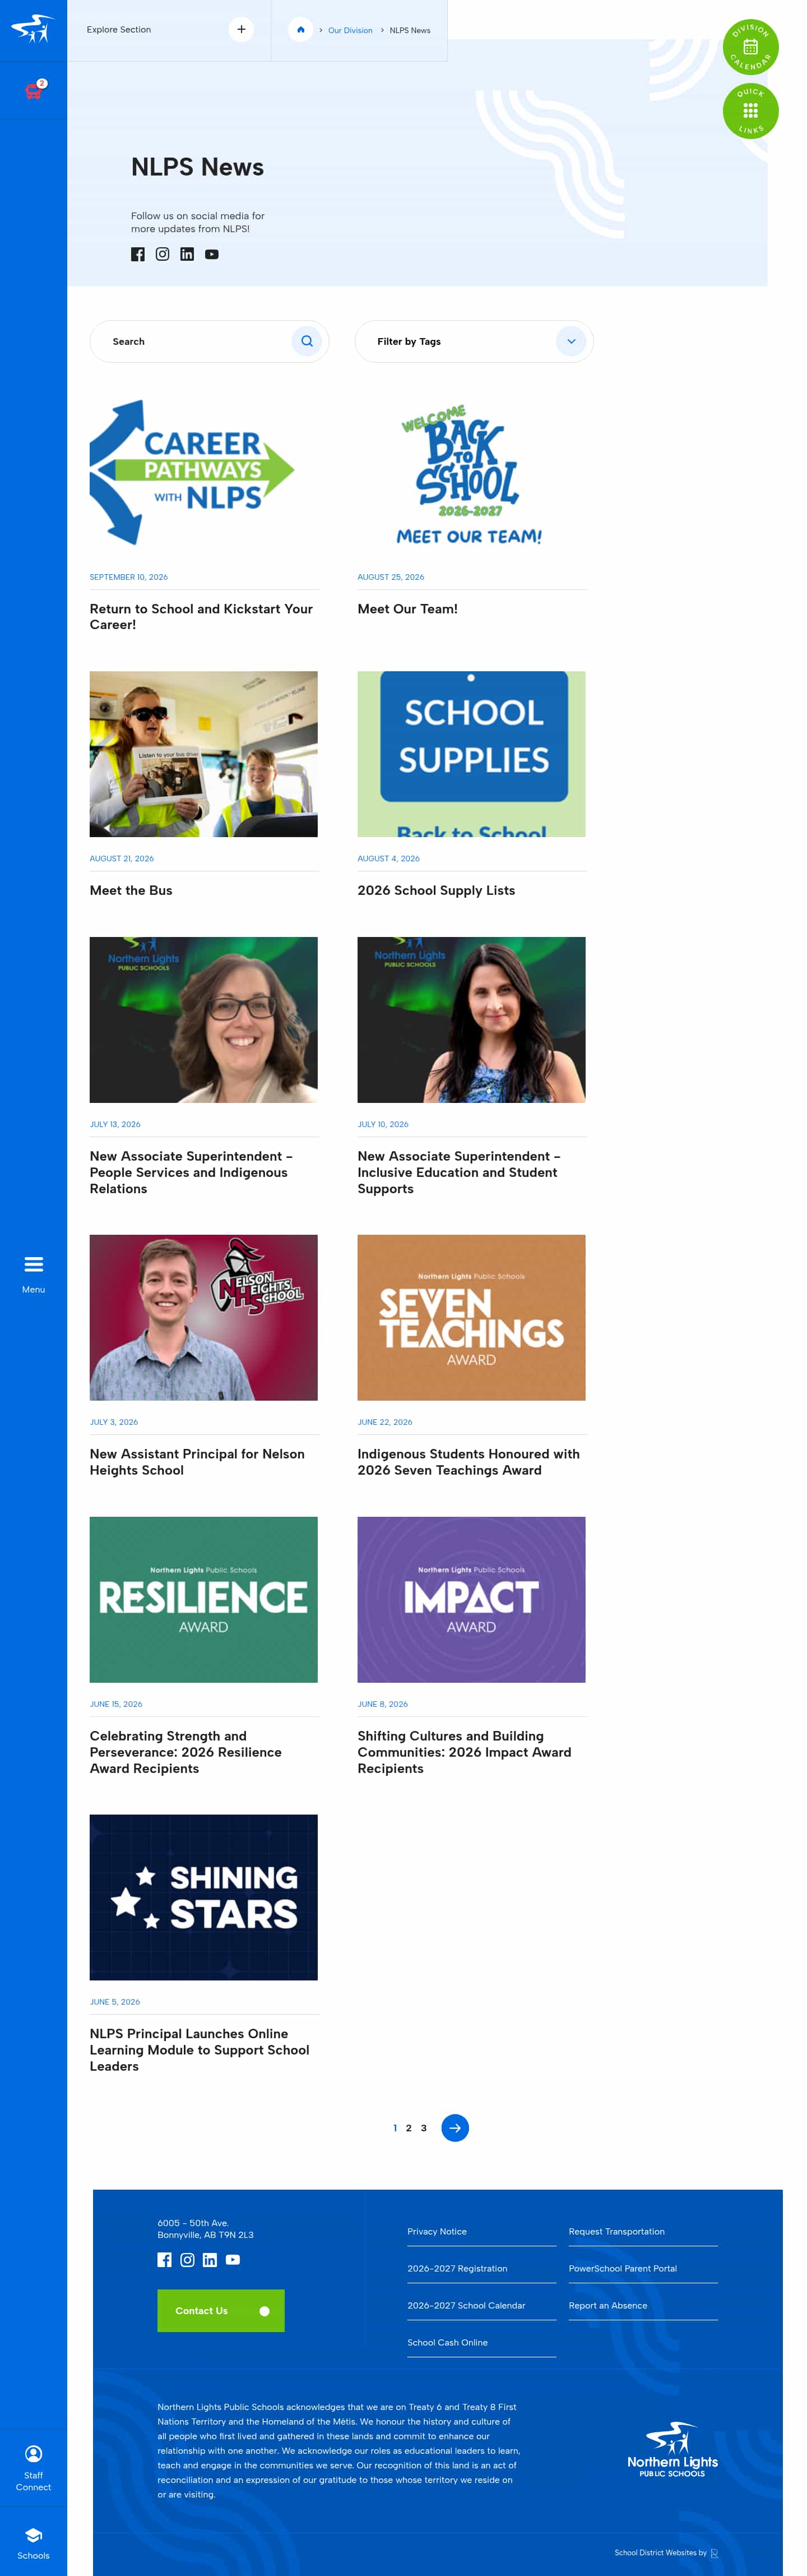
Task: Open the Division Calendar green button
Action: pos(750,47)
